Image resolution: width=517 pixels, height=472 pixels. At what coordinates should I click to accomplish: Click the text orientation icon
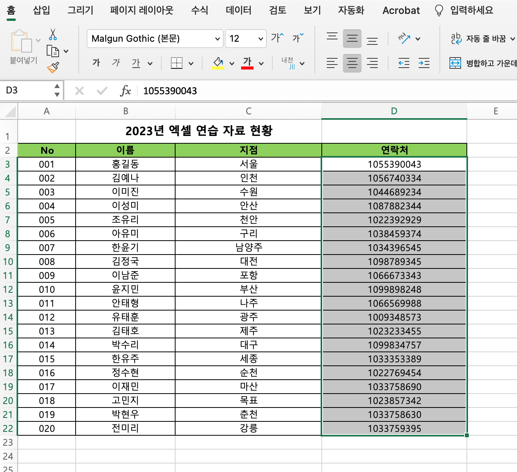tap(404, 38)
